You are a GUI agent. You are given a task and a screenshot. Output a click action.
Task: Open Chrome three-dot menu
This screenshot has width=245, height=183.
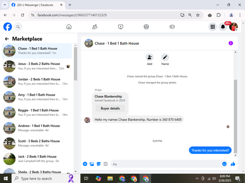point(240,15)
